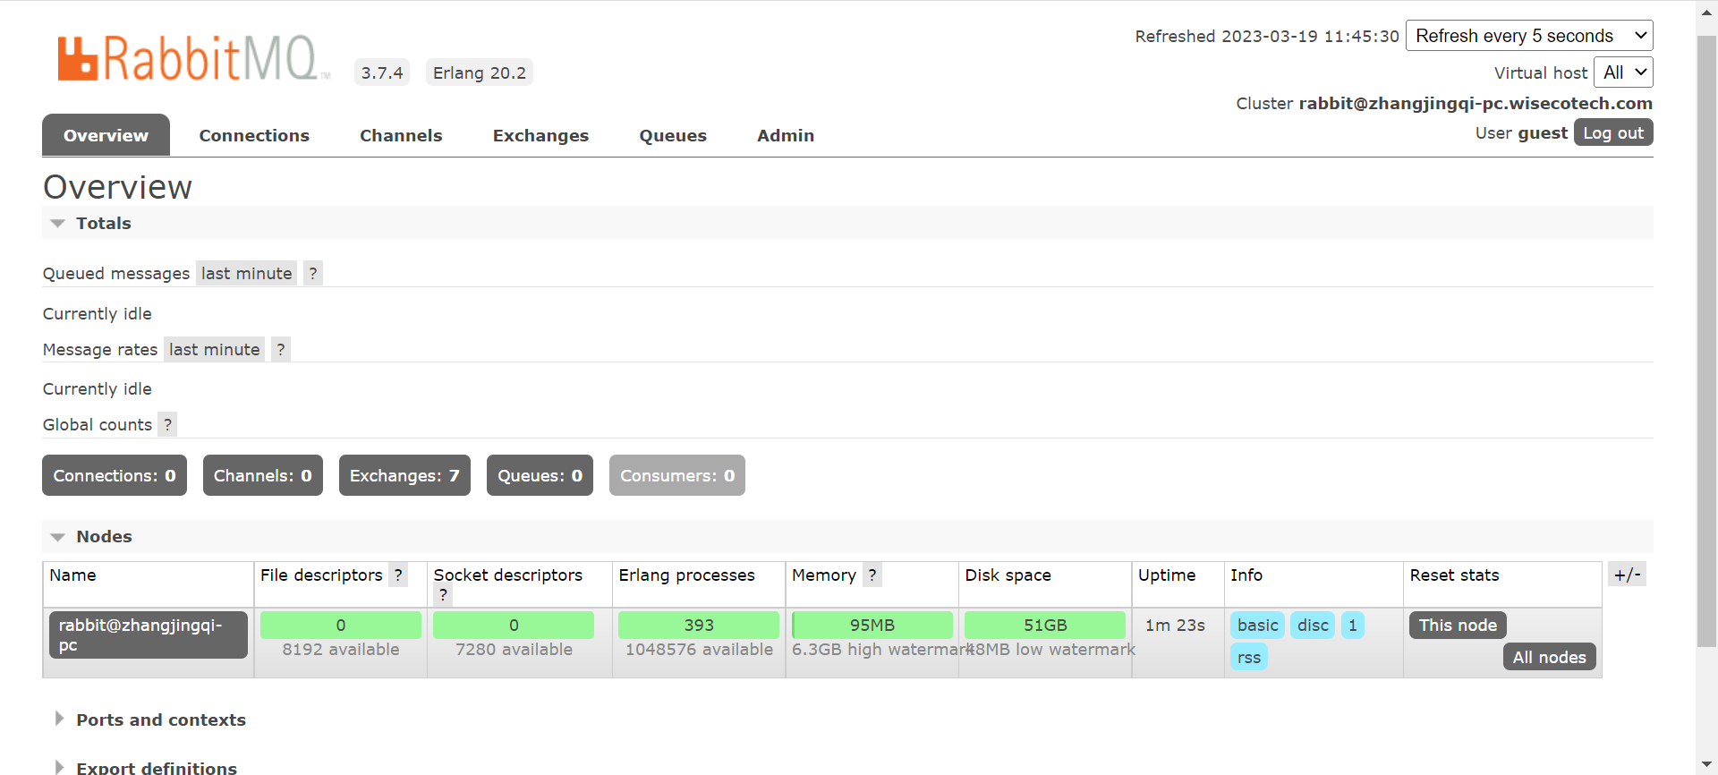Screen dimensions: 1718x775
Task: Open node rabbit@zhangjingqi-pc details
Action: click(149, 634)
